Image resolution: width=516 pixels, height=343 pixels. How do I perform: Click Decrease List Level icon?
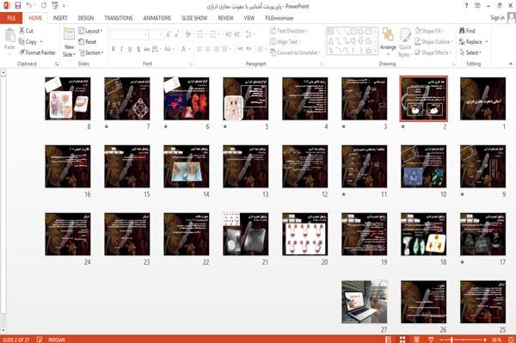click(x=229, y=34)
